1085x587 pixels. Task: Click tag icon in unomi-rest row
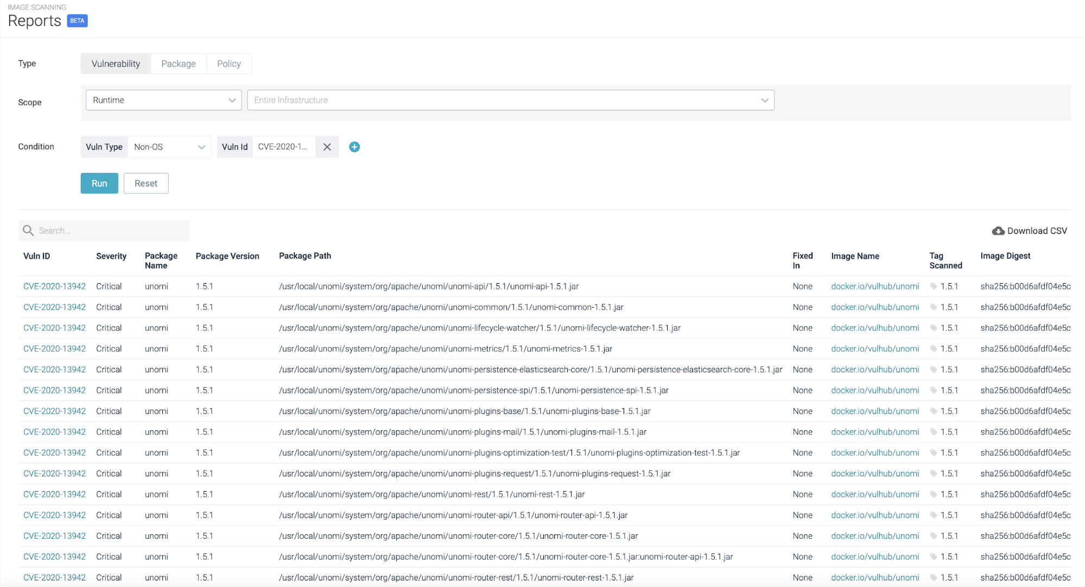point(934,494)
